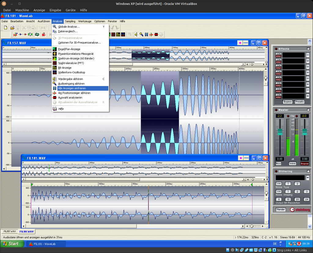Toggle the Mono button in Master section
The height and width of the screenshot is (253, 313).
point(278,164)
